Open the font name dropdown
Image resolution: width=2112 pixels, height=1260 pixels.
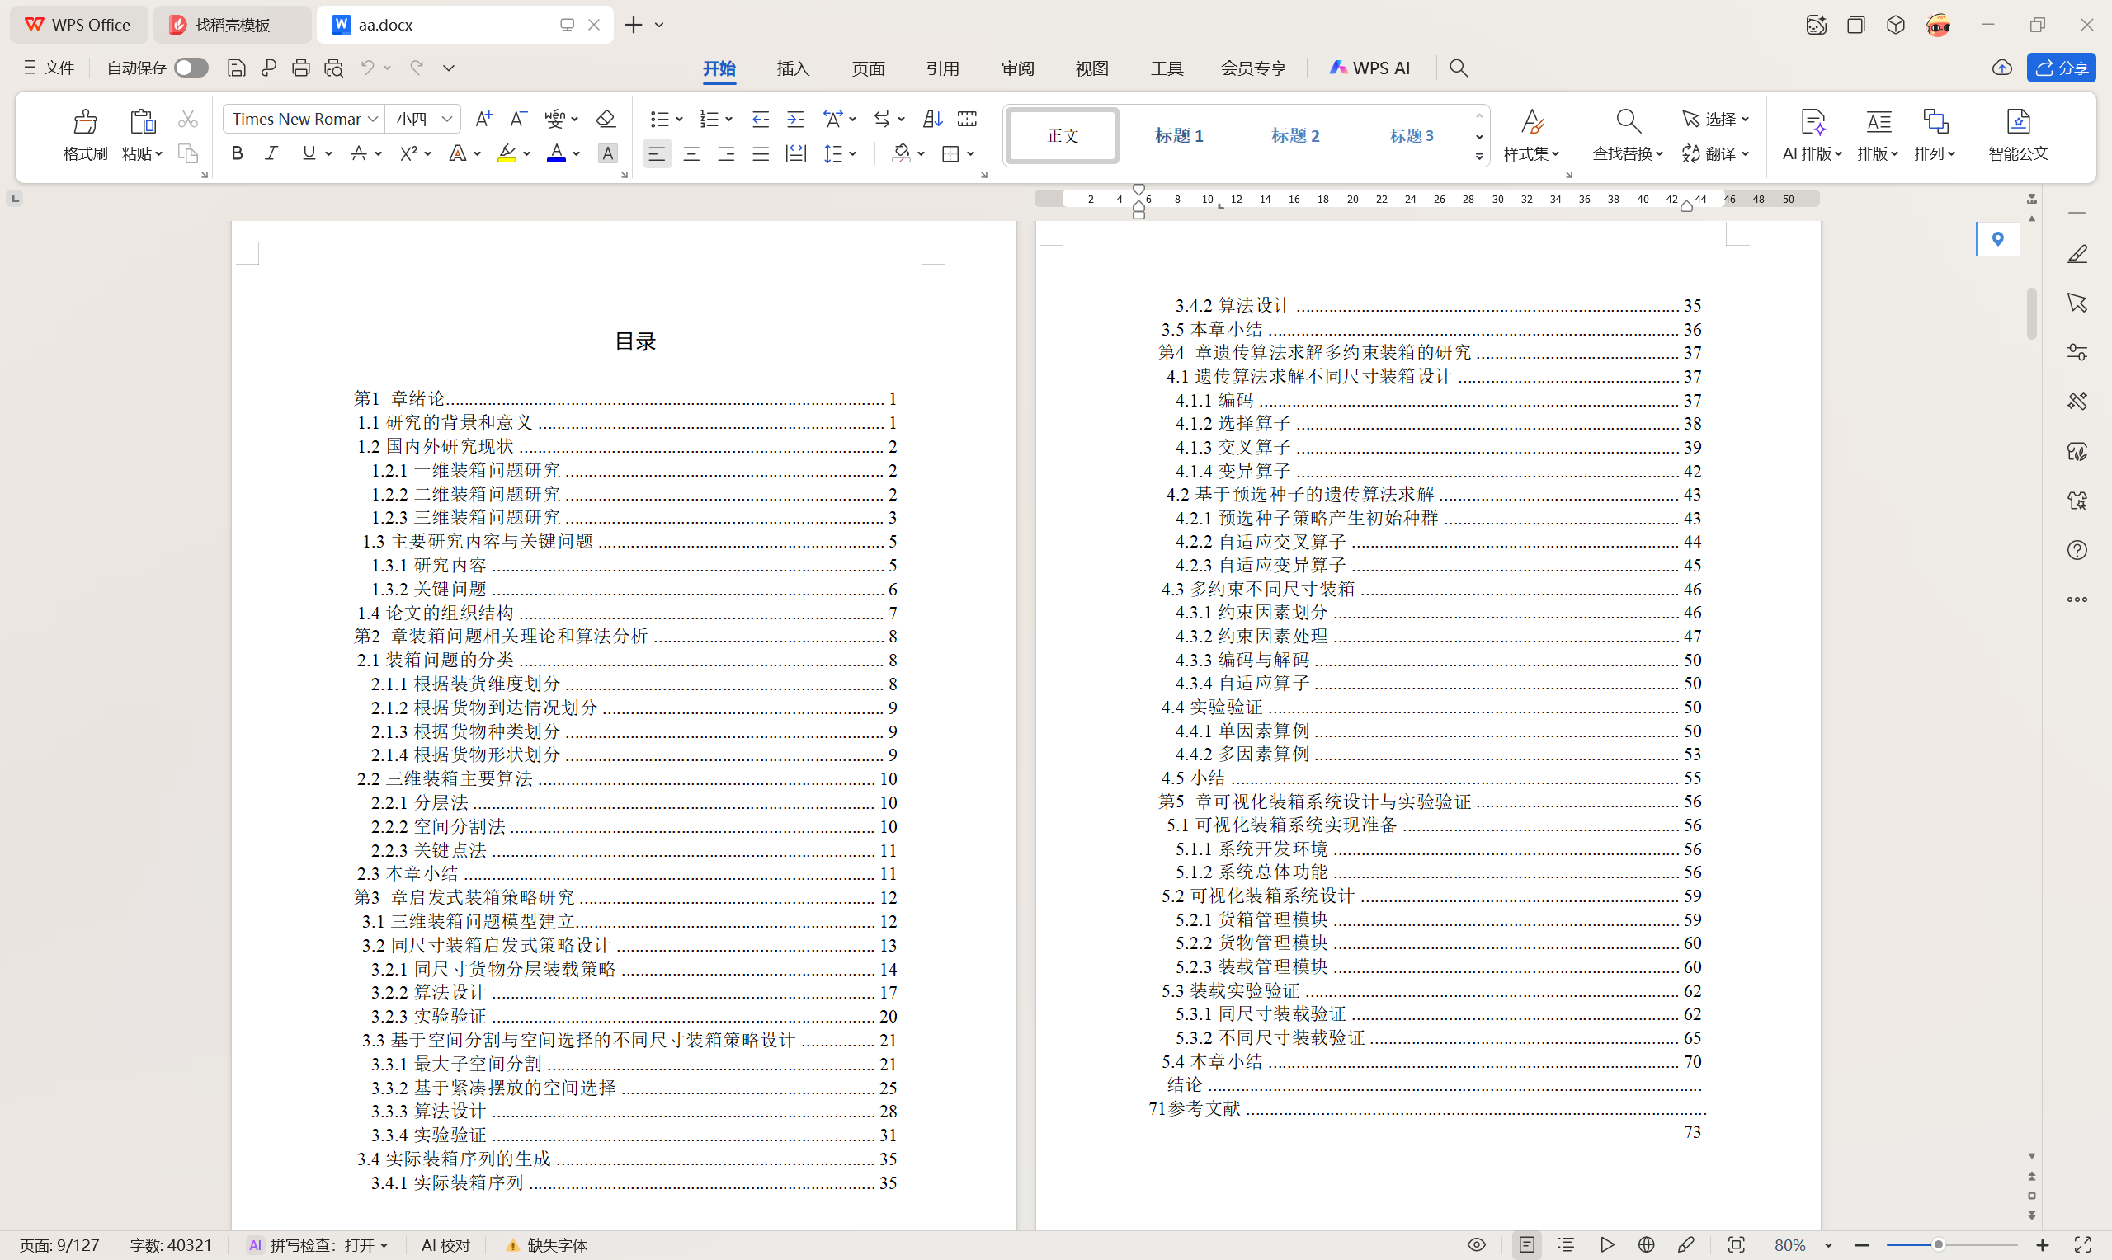[x=373, y=119]
